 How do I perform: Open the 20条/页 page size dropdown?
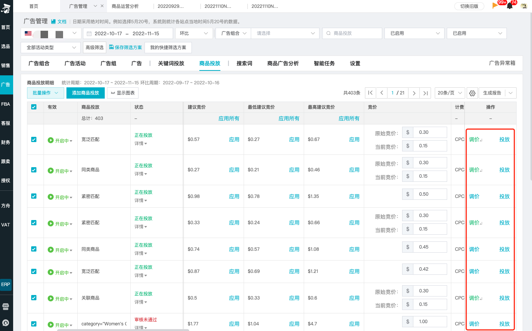point(450,93)
